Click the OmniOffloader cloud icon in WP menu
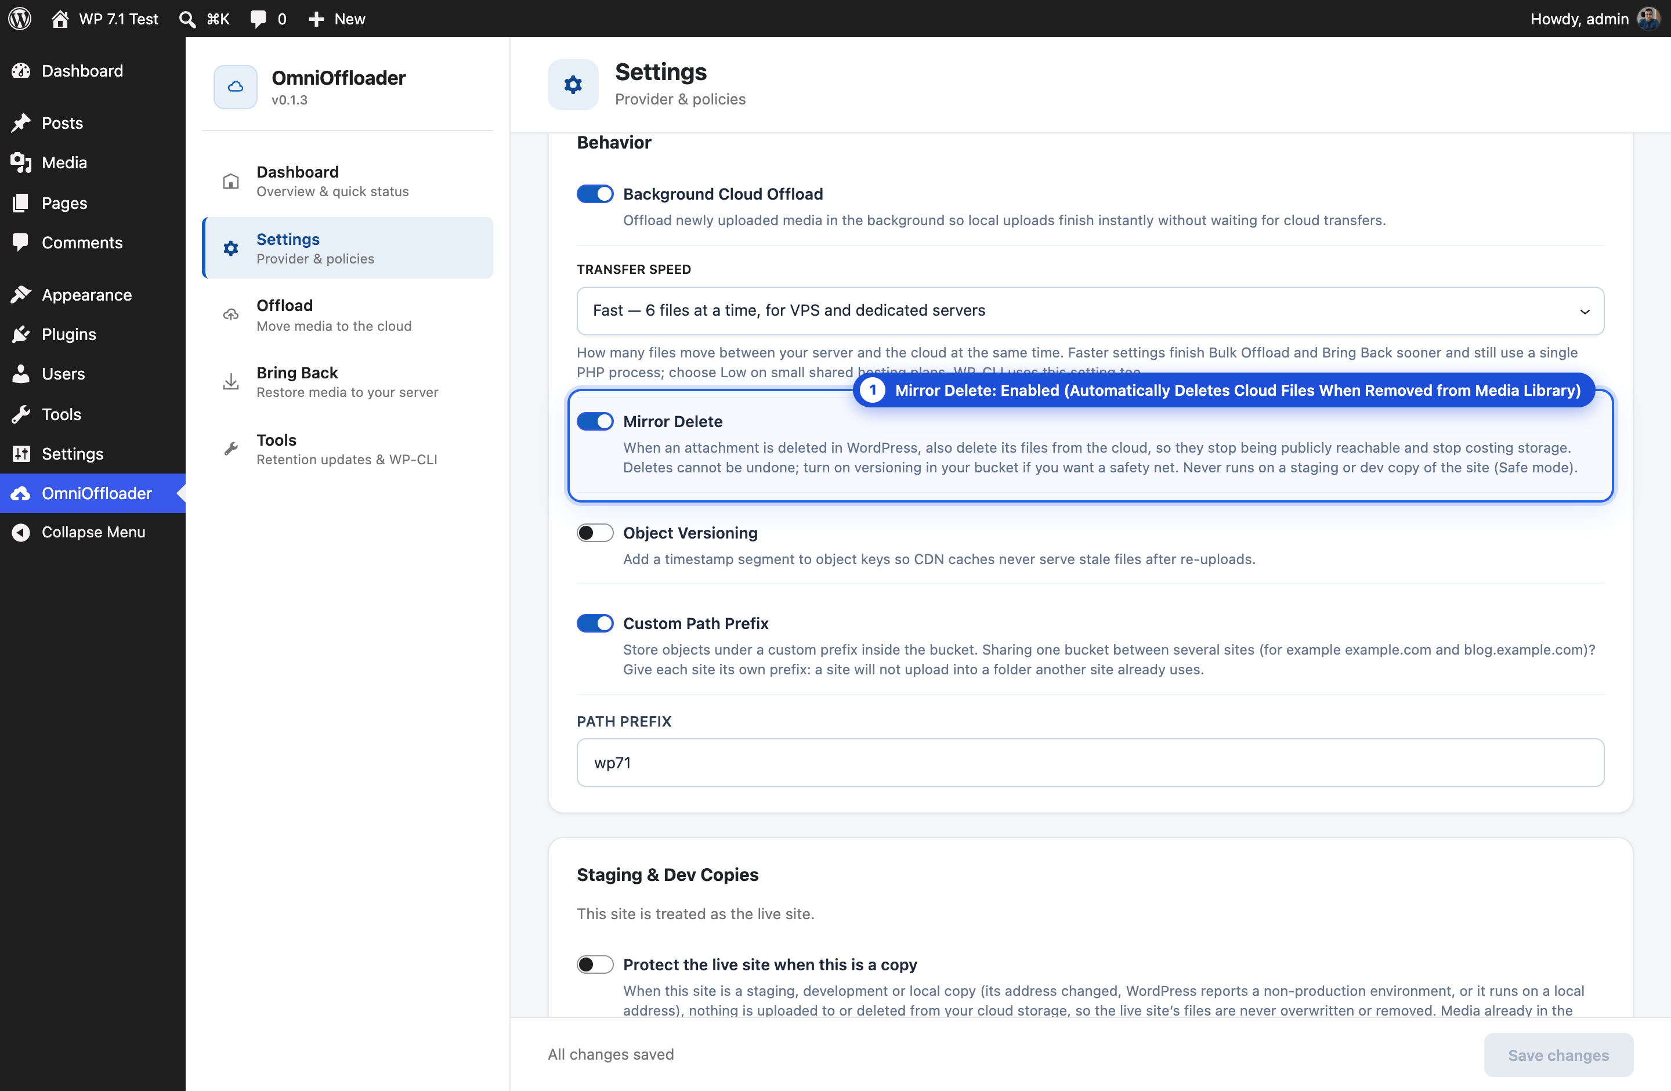 point(21,493)
